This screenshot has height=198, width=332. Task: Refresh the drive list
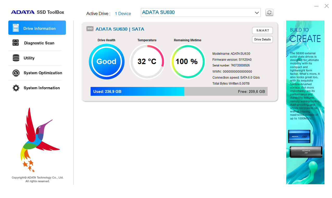(269, 12)
